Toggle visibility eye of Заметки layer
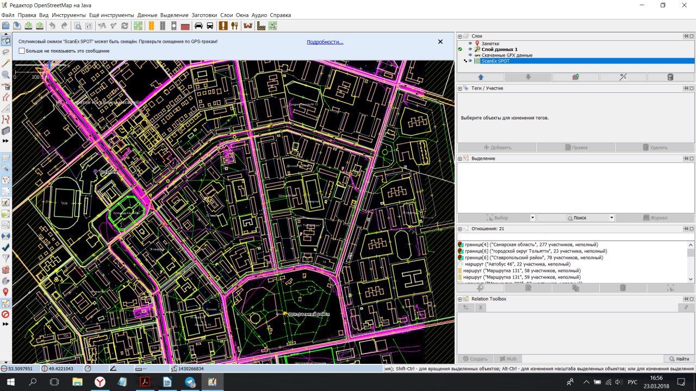This screenshot has width=696, height=391. click(470, 43)
